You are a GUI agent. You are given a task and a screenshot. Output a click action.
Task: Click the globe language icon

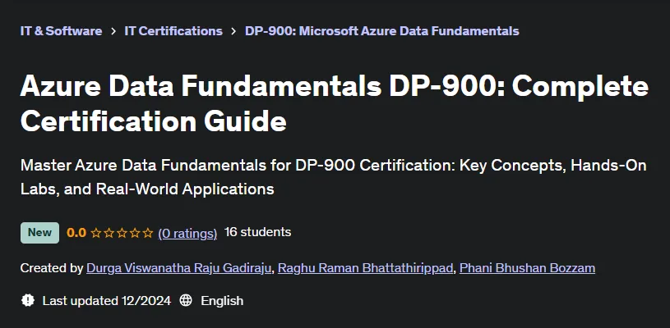(x=186, y=300)
